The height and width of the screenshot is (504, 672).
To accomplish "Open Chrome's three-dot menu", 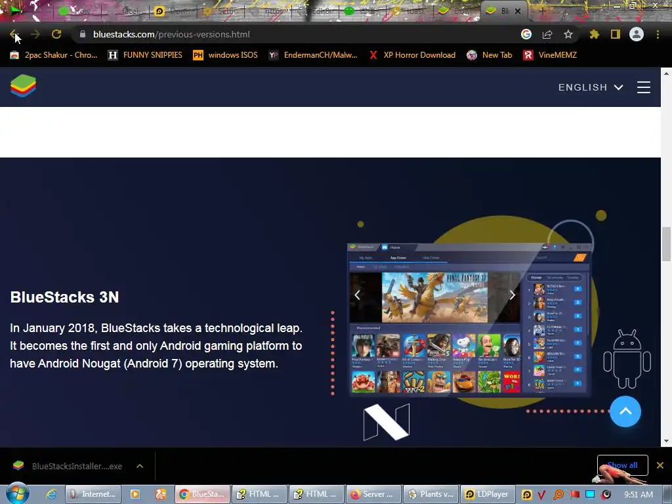I will (658, 34).
